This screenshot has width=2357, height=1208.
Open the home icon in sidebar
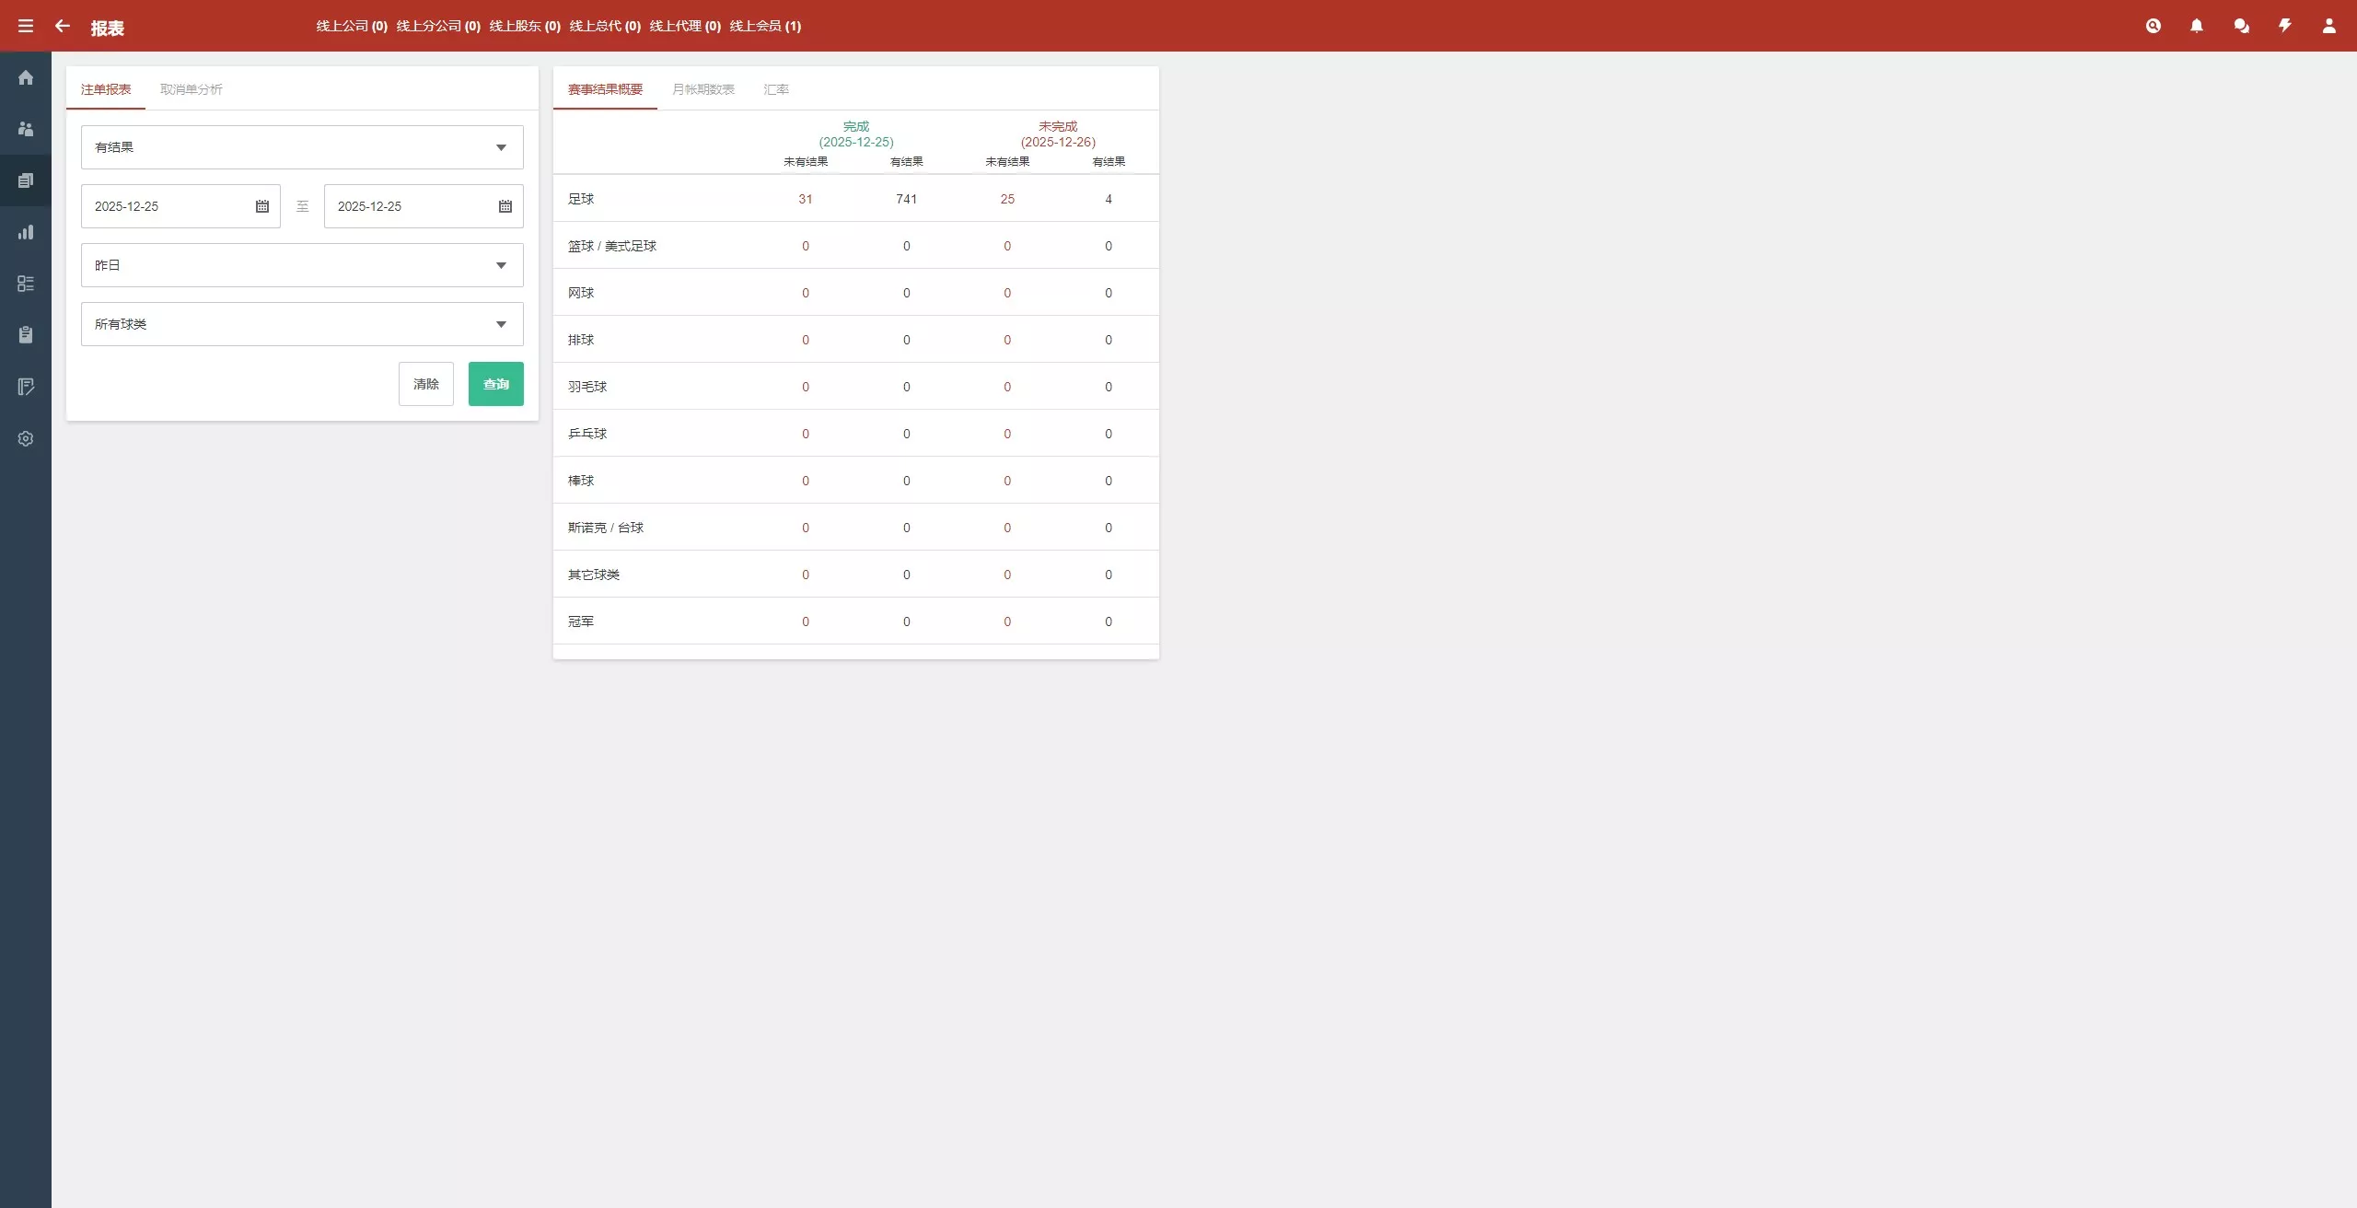(26, 77)
